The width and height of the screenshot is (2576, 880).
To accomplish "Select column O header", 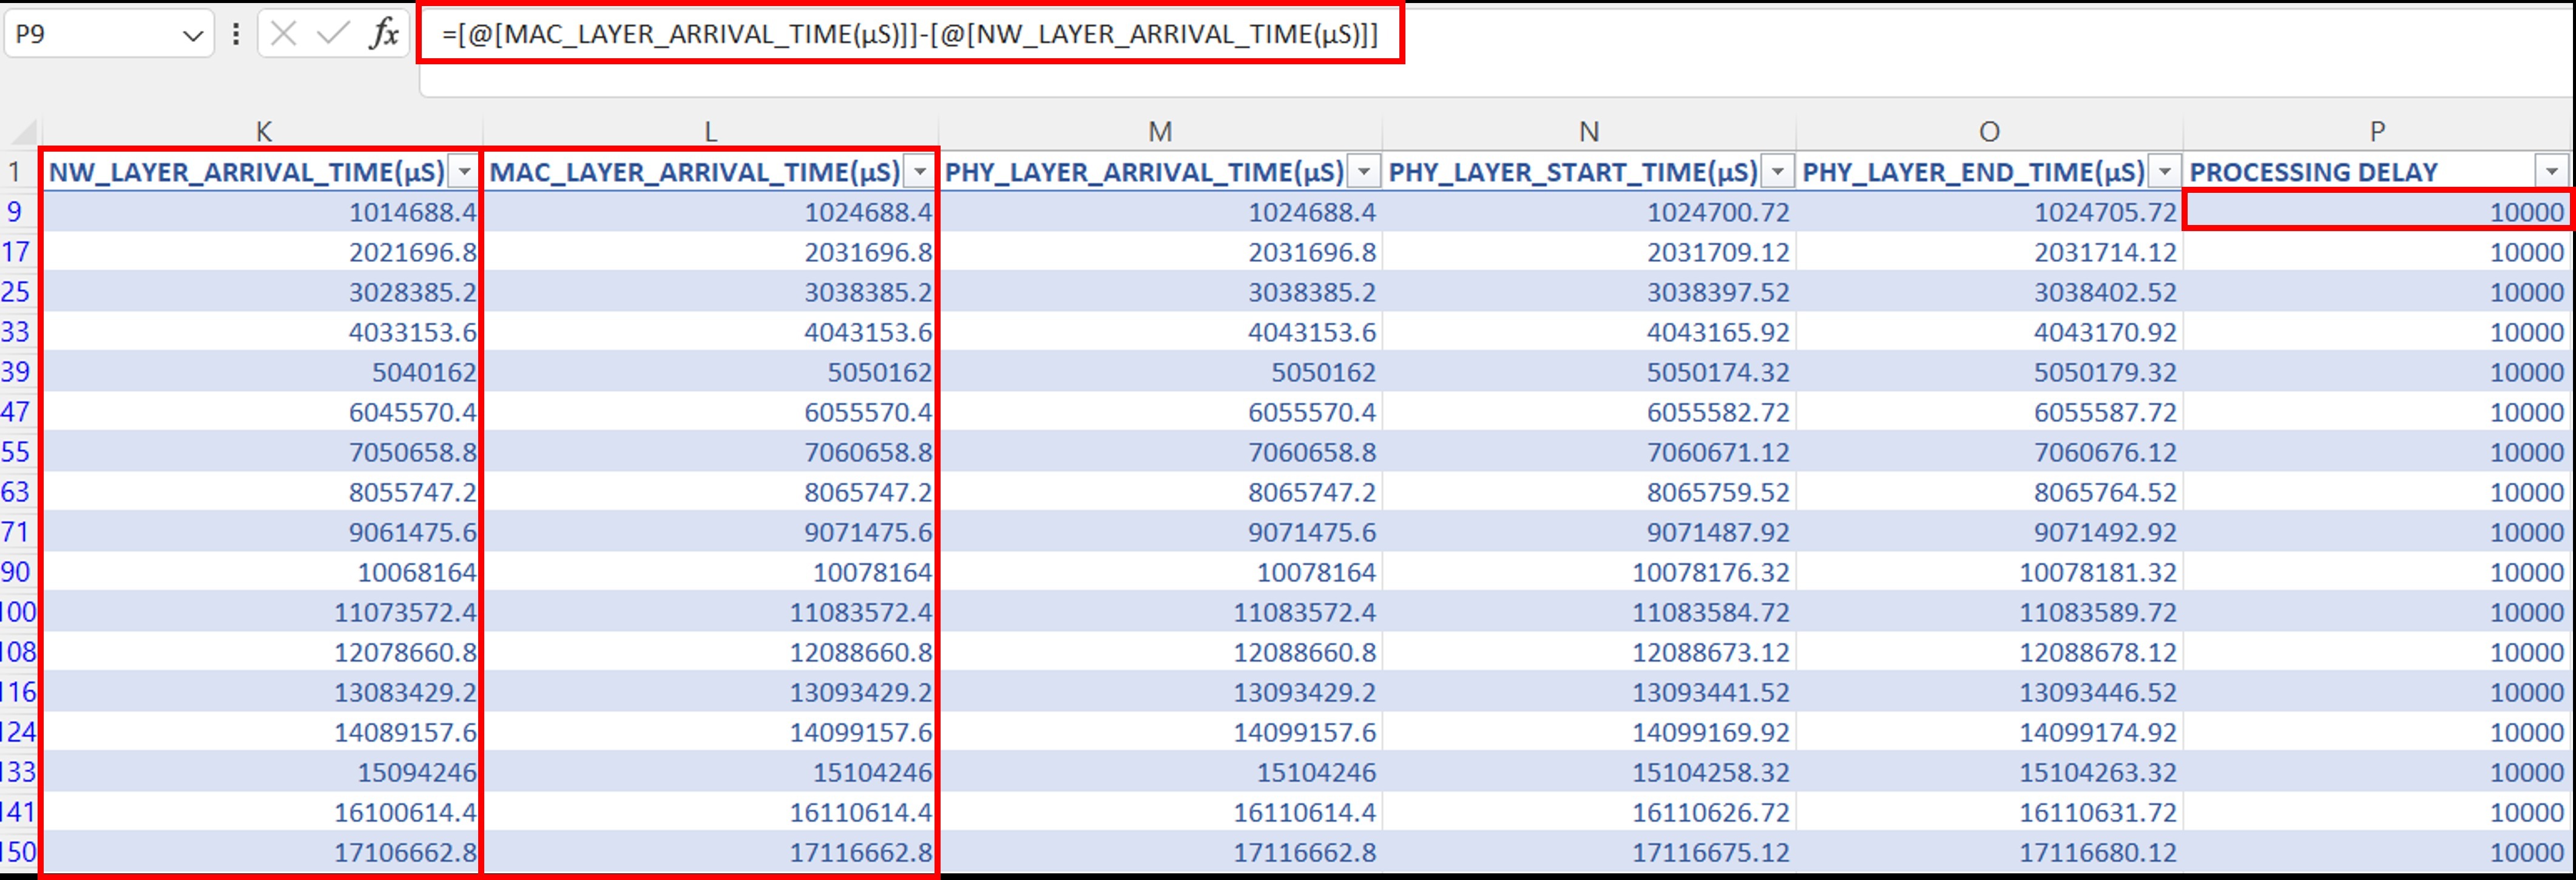I will click(x=1989, y=132).
